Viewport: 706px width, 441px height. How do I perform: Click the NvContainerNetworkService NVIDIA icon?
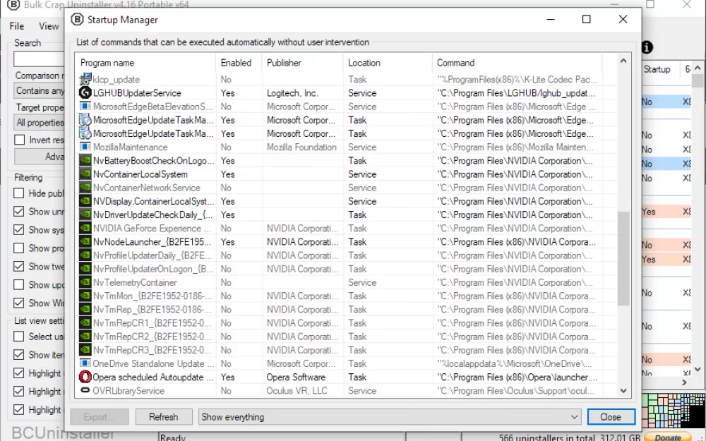(x=85, y=187)
